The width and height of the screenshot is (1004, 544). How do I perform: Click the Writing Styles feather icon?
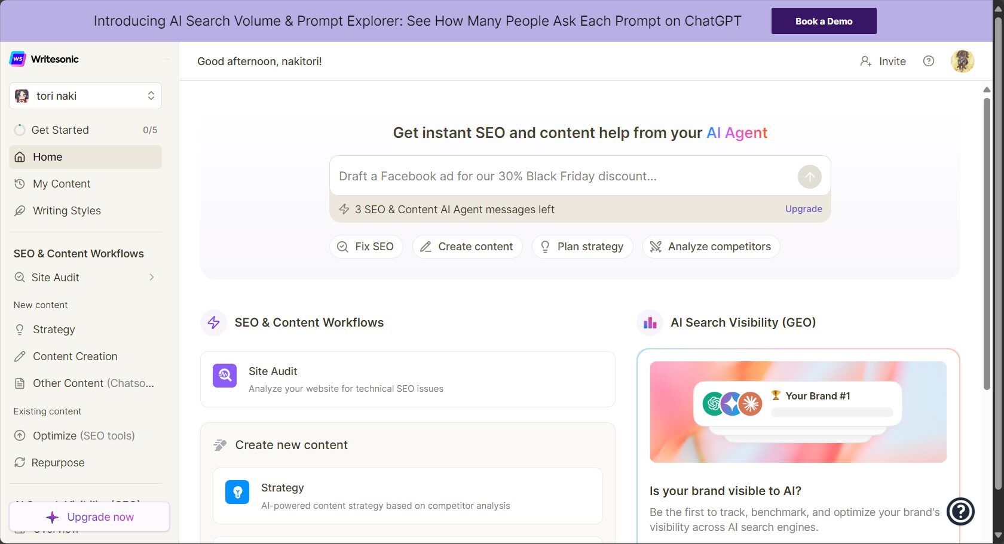[x=20, y=211]
